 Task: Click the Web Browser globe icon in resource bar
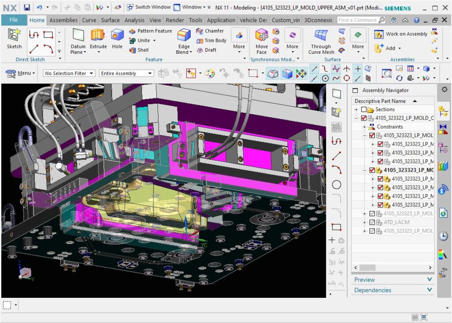click(x=443, y=213)
